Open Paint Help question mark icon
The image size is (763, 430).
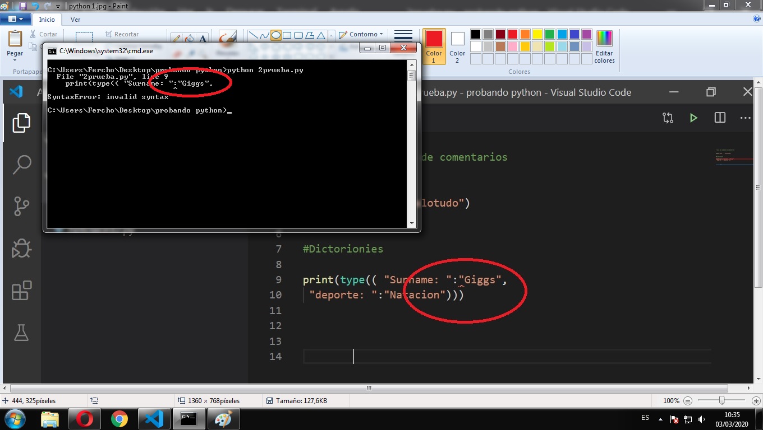757,19
